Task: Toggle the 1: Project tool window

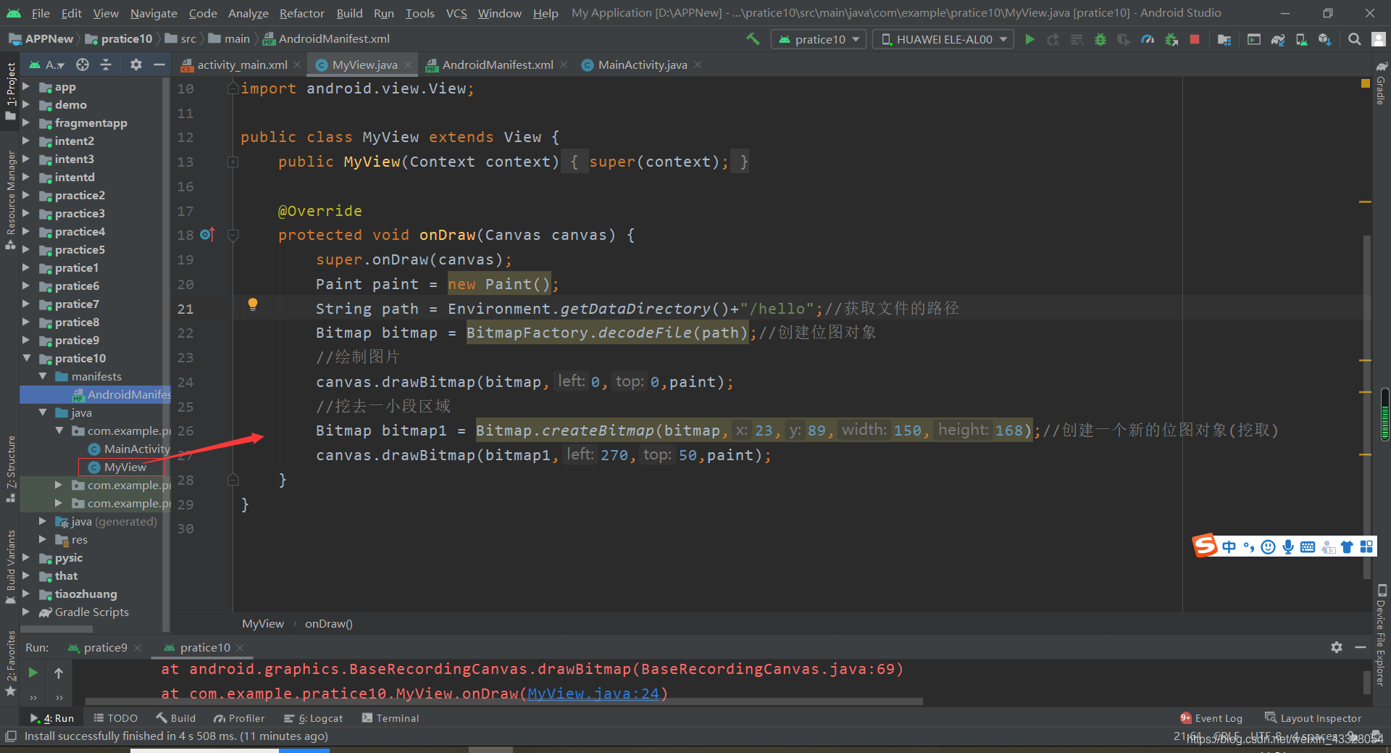Action: point(10,91)
